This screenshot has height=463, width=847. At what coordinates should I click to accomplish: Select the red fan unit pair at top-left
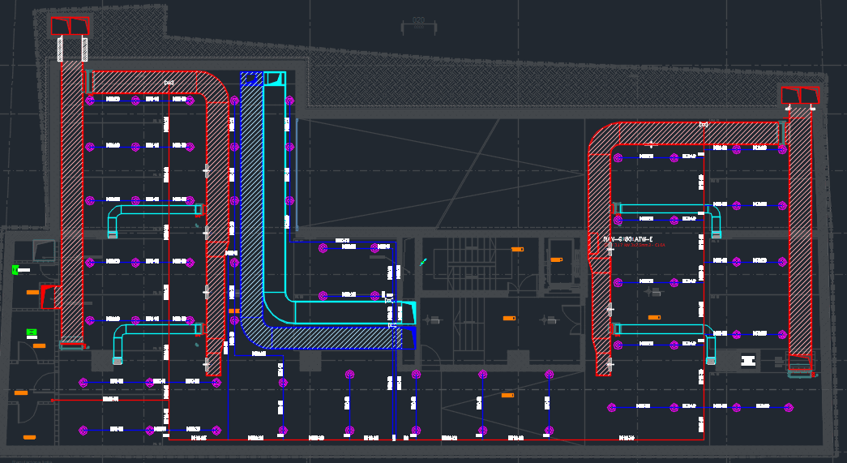[70, 26]
